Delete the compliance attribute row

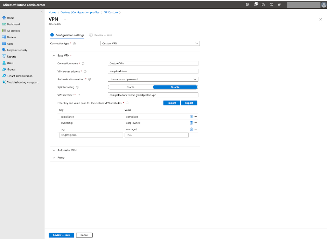(x=191, y=117)
